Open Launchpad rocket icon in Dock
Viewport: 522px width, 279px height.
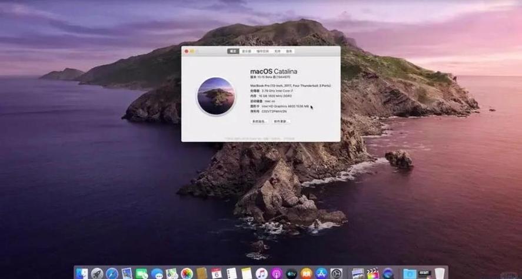97,274
